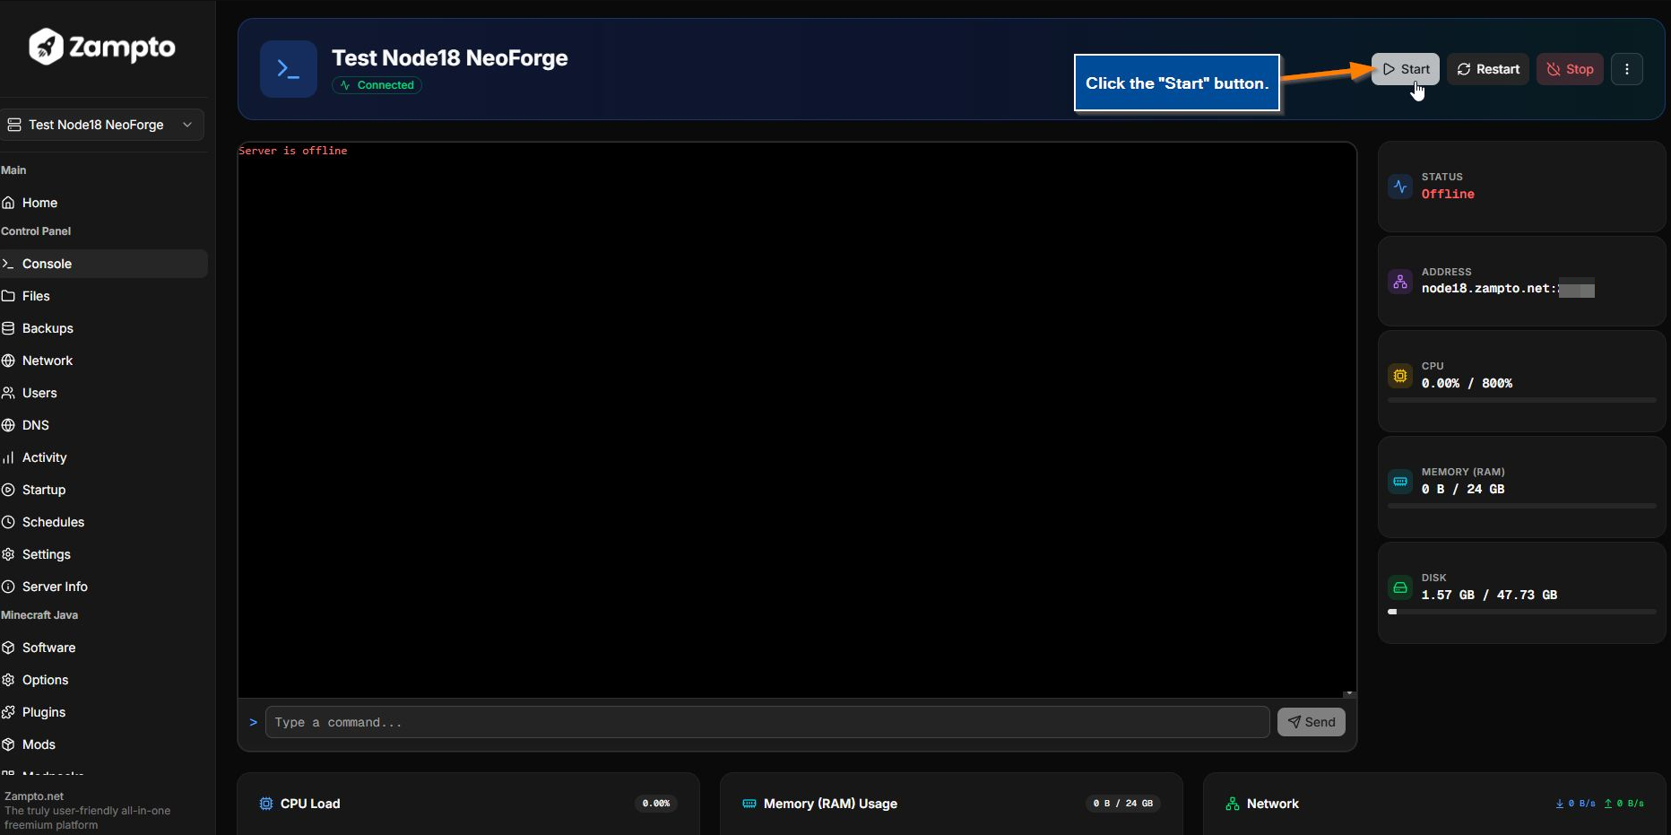Click the Restart button
The image size is (1671, 835).
tap(1488, 69)
